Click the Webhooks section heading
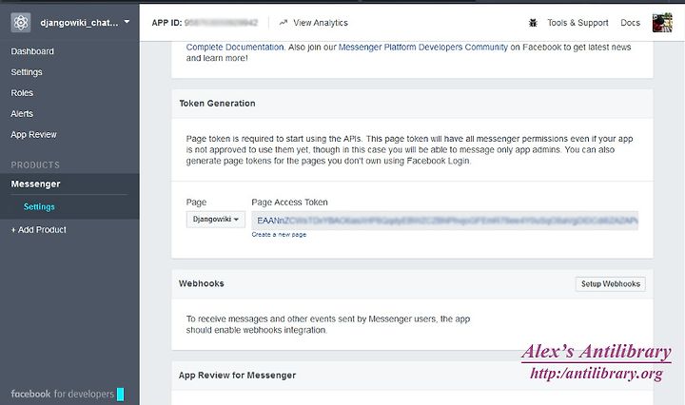The height and width of the screenshot is (405, 685). click(202, 283)
